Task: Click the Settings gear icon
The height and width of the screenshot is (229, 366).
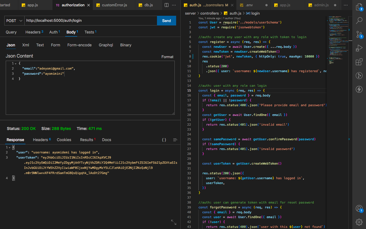Action: pyautogui.click(x=359, y=222)
